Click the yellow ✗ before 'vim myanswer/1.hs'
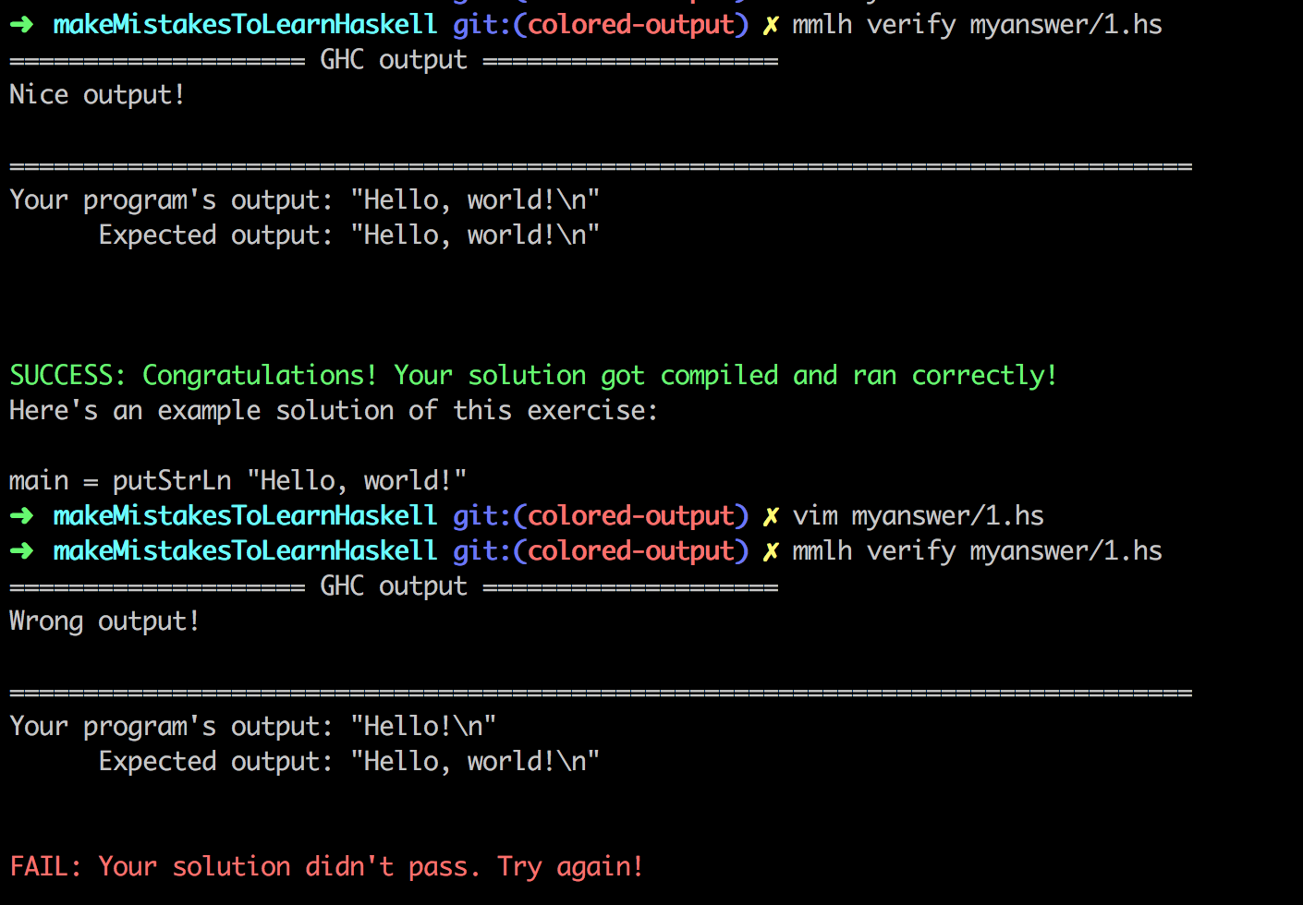 click(770, 516)
